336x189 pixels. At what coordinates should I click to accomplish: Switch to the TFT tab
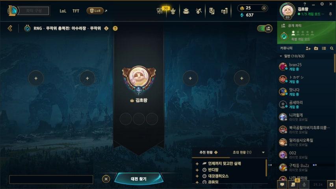tap(76, 11)
